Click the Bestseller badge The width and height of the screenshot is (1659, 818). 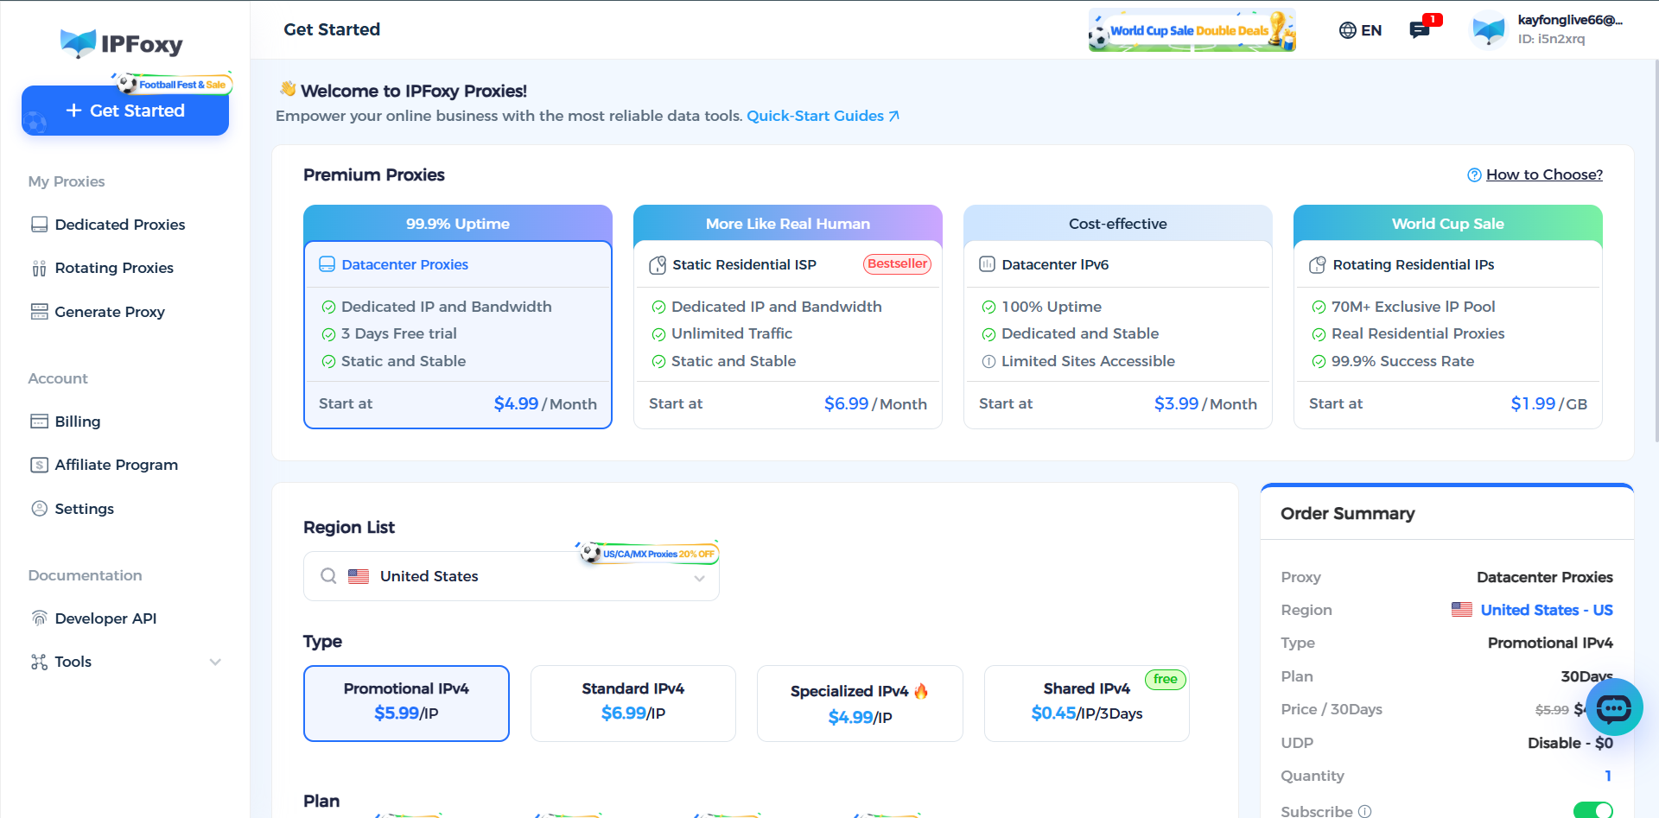pos(898,263)
